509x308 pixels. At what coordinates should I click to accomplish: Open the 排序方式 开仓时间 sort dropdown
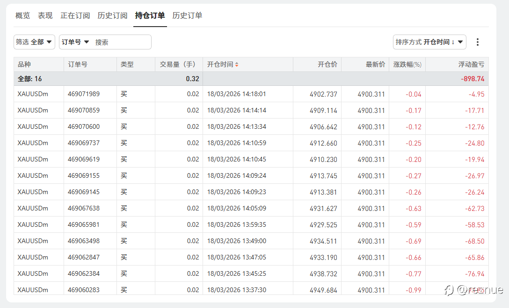click(x=429, y=42)
